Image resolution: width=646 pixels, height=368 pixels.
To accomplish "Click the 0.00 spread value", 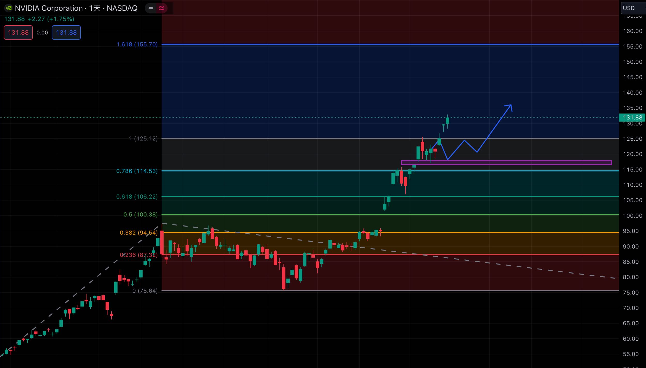I will coord(42,33).
